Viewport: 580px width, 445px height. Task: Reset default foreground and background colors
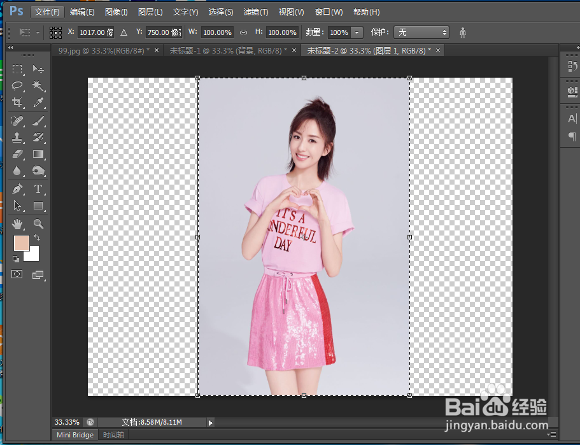coord(16,259)
